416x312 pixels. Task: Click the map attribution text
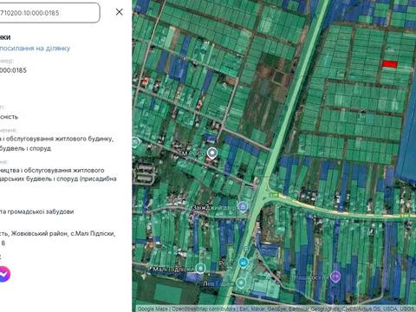(276, 309)
